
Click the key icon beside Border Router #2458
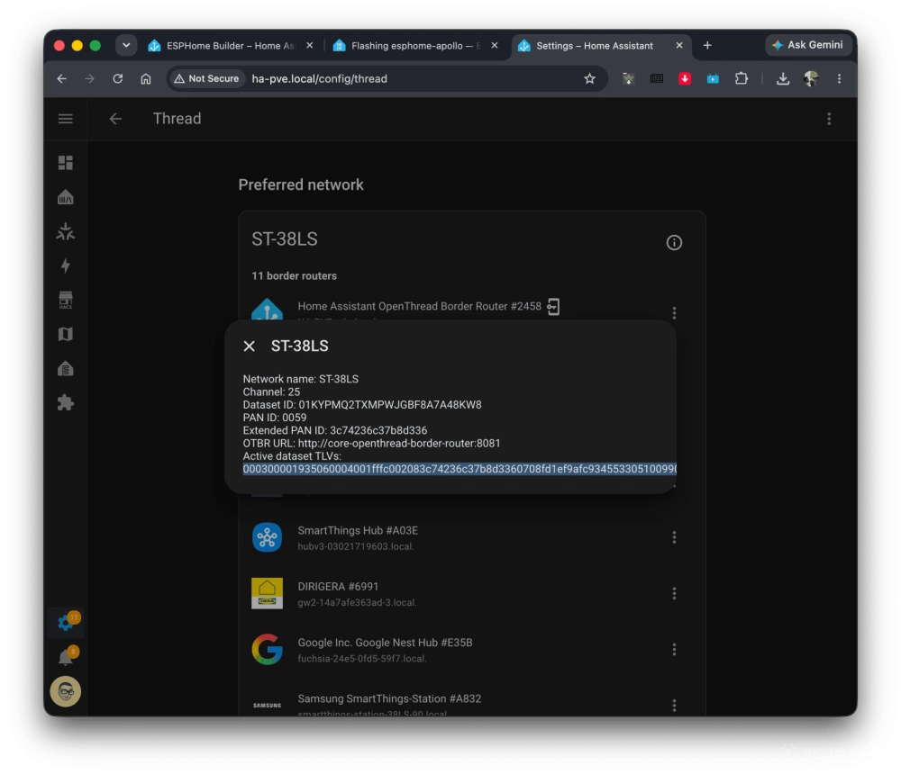coord(553,307)
